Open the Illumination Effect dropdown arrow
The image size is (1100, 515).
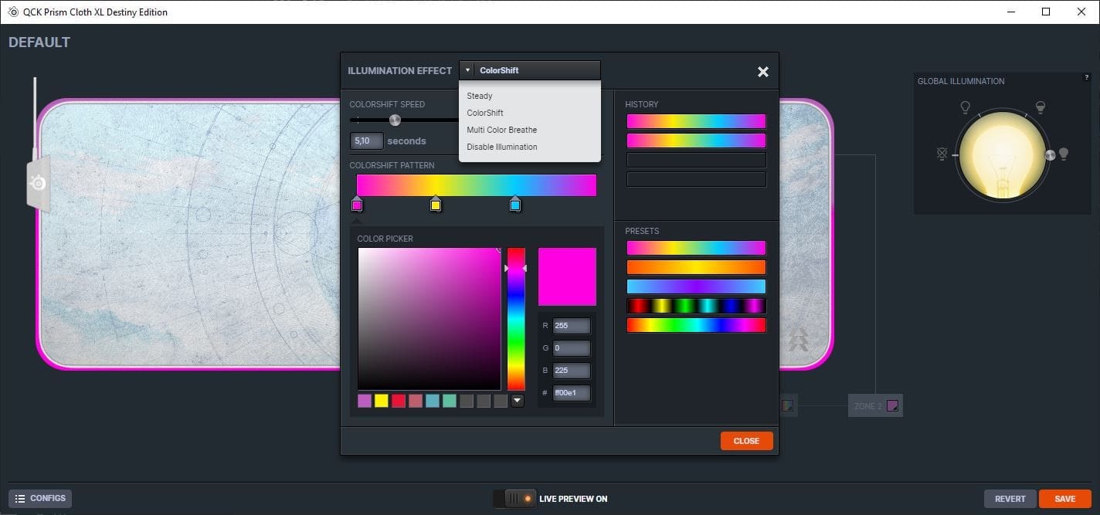467,70
